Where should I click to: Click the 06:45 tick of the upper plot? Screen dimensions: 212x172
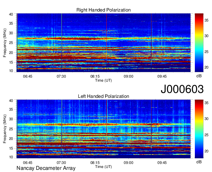27,76
